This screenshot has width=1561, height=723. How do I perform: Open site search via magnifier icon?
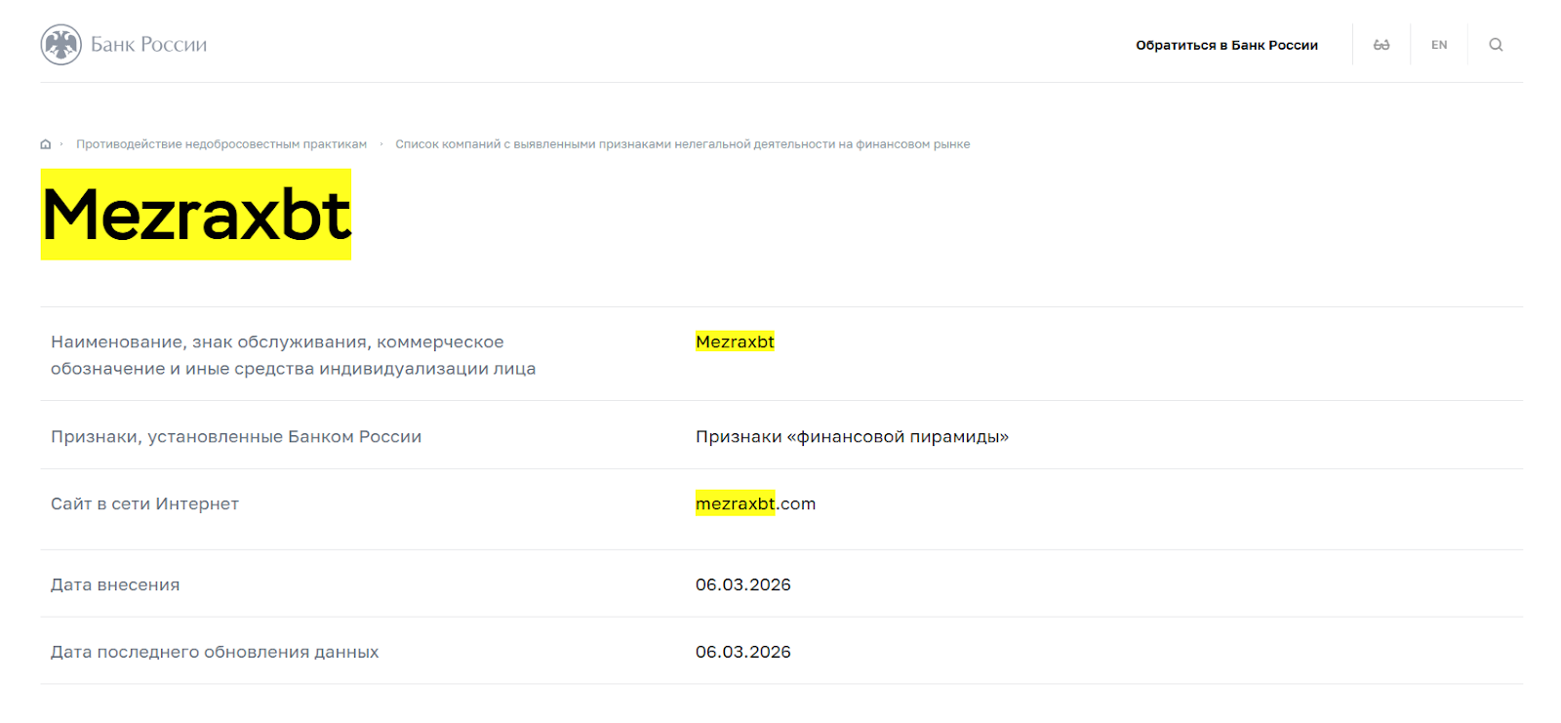(1496, 45)
